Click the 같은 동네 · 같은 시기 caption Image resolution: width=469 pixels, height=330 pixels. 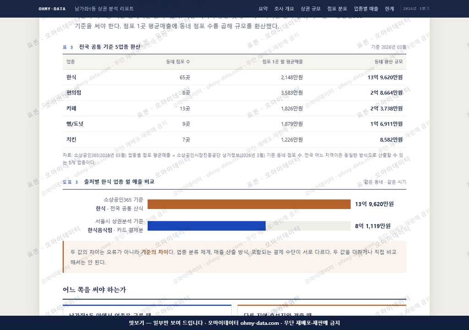pyautogui.click(x=385, y=182)
